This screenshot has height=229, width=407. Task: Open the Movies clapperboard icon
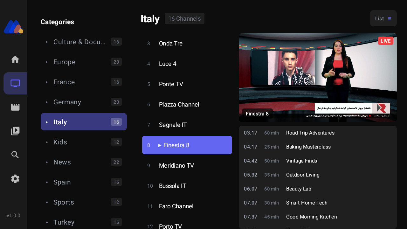(x=15, y=107)
